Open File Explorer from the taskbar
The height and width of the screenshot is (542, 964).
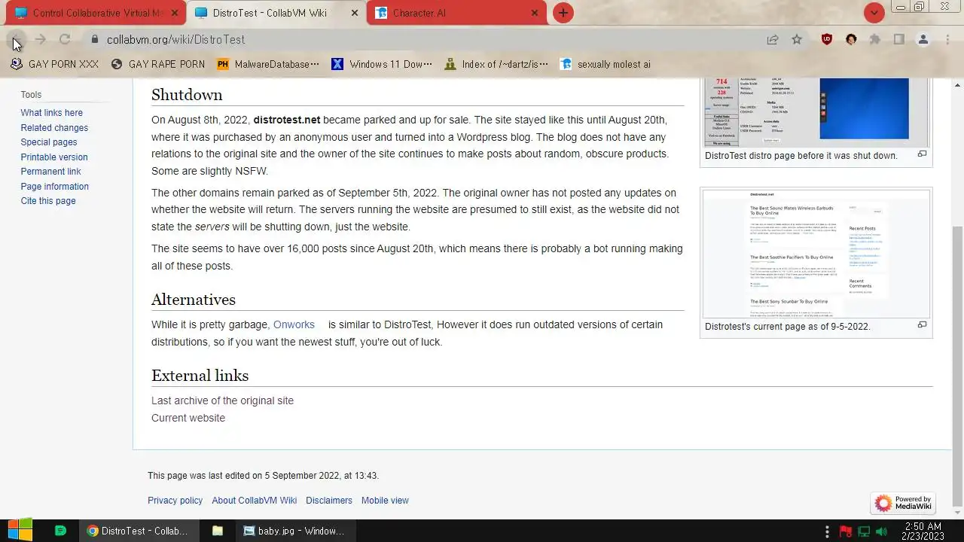tap(218, 531)
